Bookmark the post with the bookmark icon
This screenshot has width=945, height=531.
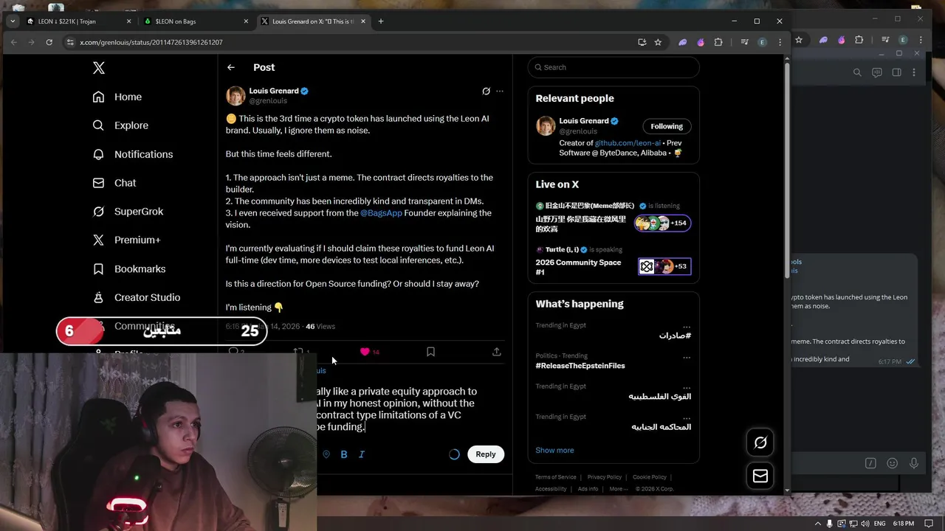(430, 352)
